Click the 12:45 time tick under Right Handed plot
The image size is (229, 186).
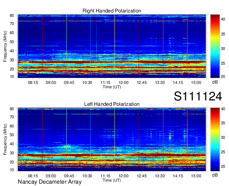[x=142, y=83]
